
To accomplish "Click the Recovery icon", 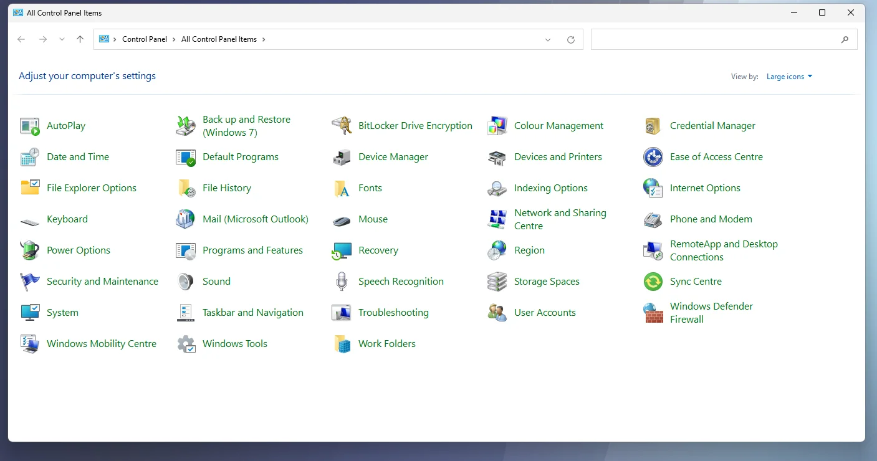I will 342,250.
